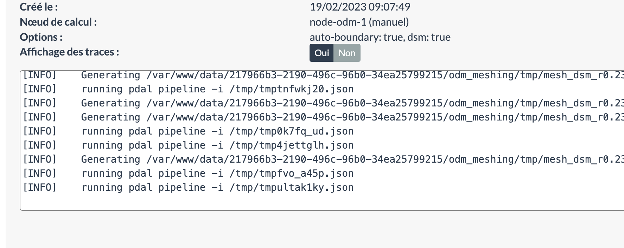Click the node name node-odm-1 (manuel)
The width and height of the screenshot is (624, 248).
pos(359,21)
